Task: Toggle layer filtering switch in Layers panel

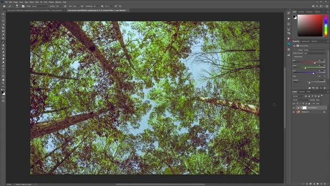Action: [x=322, y=96]
